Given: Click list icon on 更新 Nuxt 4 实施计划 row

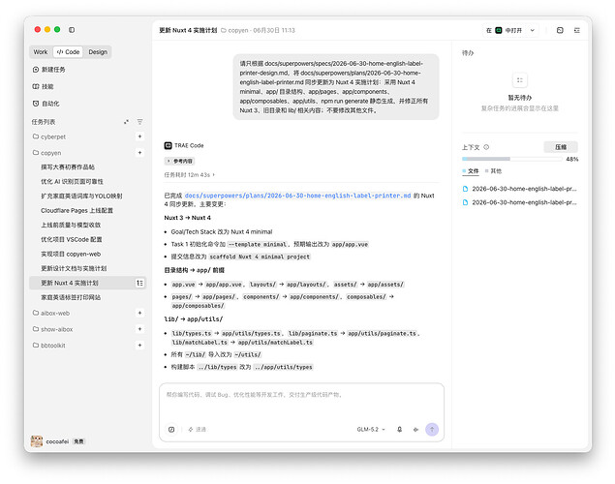Looking at the screenshot, I should click(x=139, y=283).
